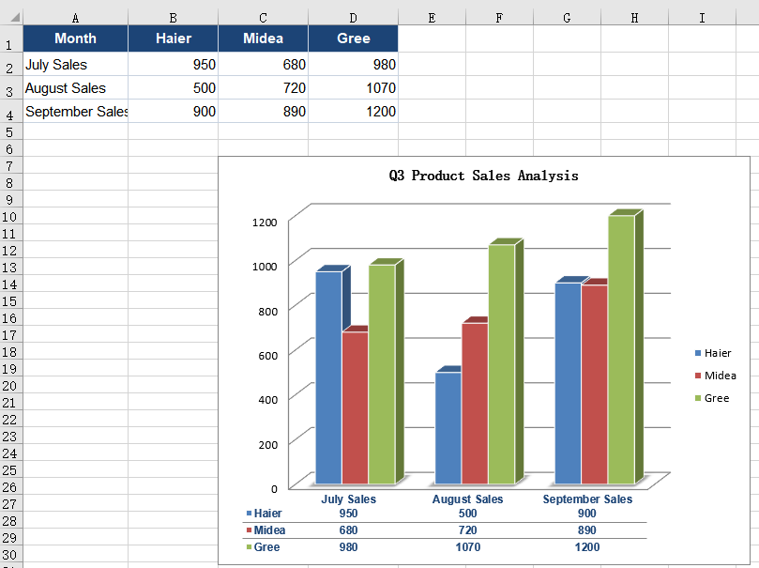
Task: Click the Month header cell
Action: (x=75, y=38)
